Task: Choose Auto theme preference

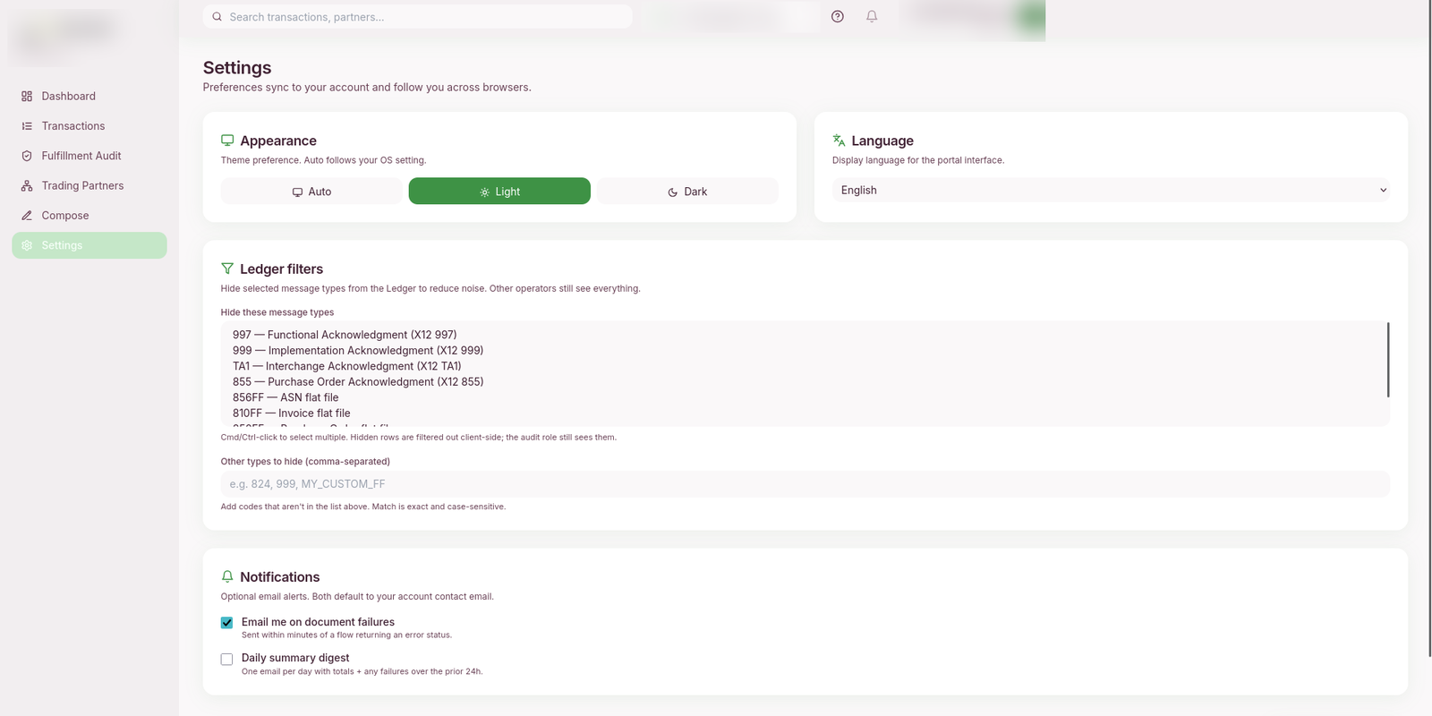Action: click(311, 192)
